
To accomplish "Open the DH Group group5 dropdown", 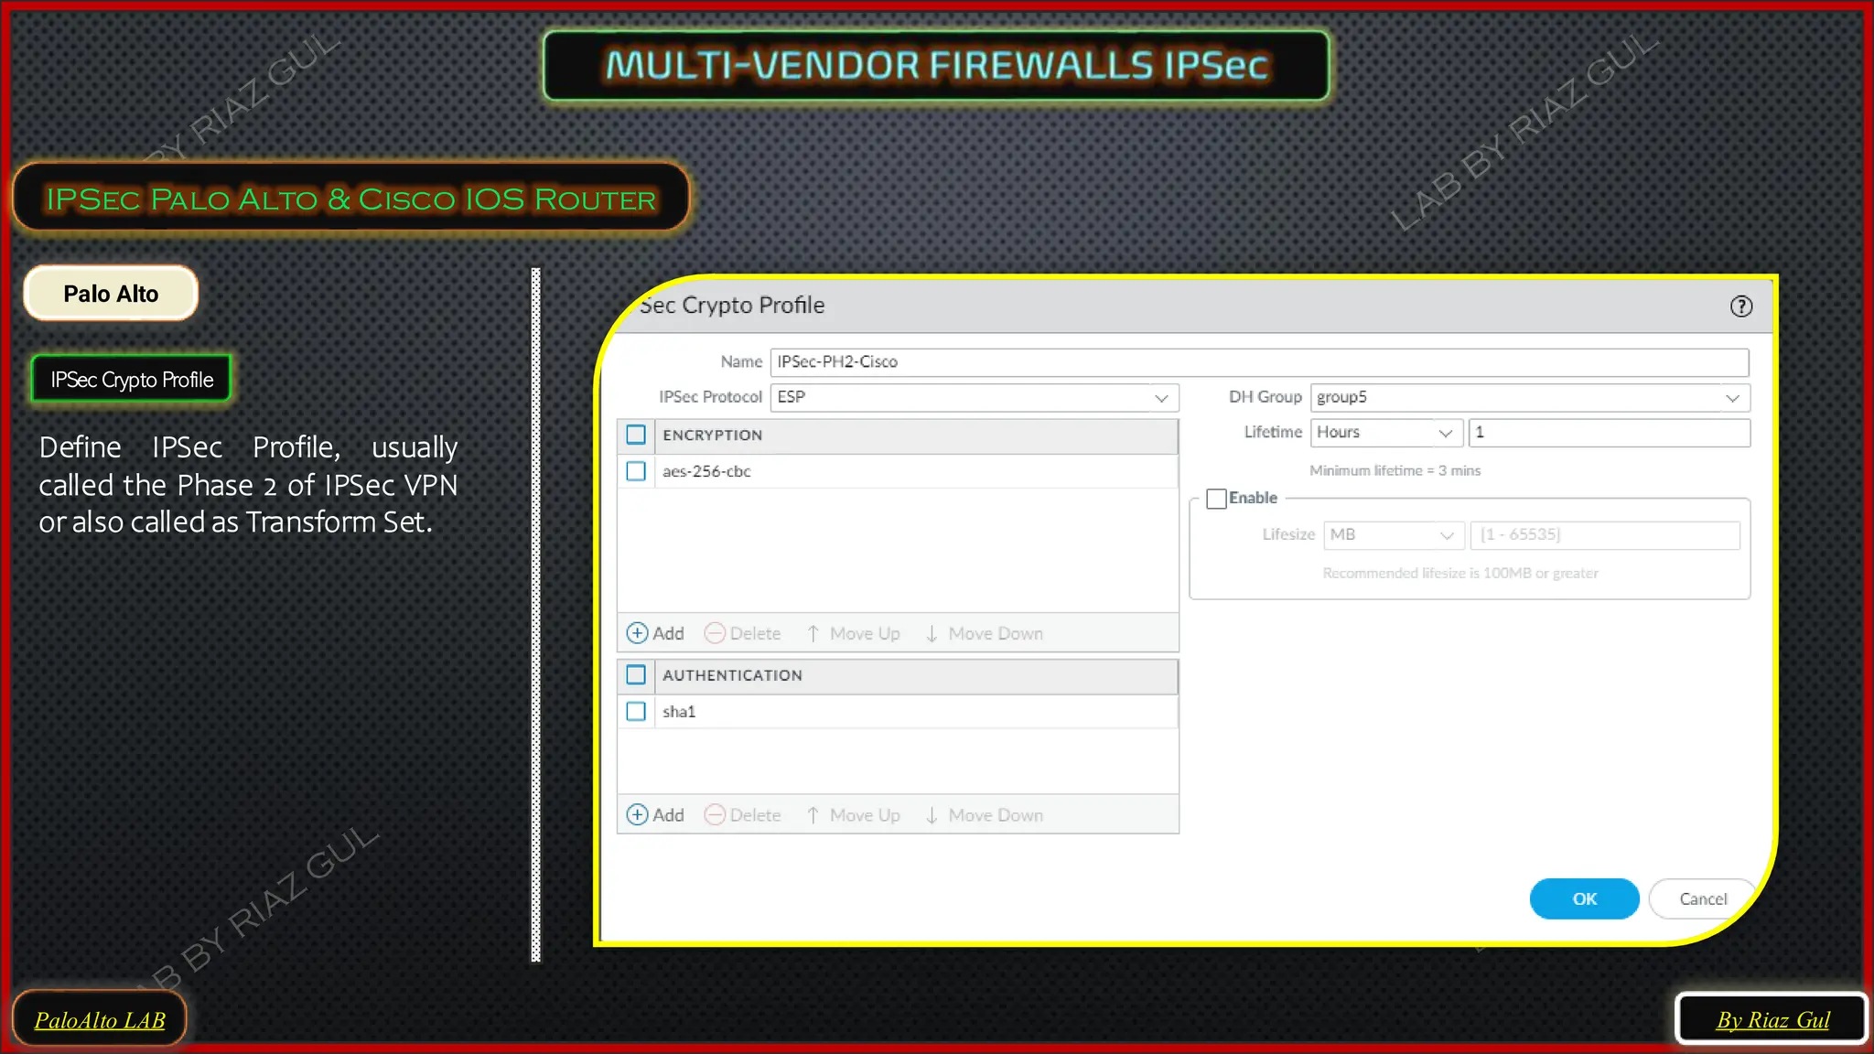I will pos(1530,397).
